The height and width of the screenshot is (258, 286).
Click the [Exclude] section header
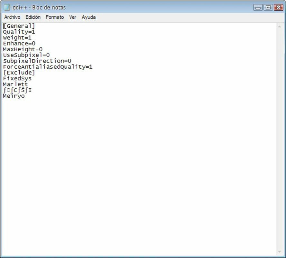[x=19, y=73]
